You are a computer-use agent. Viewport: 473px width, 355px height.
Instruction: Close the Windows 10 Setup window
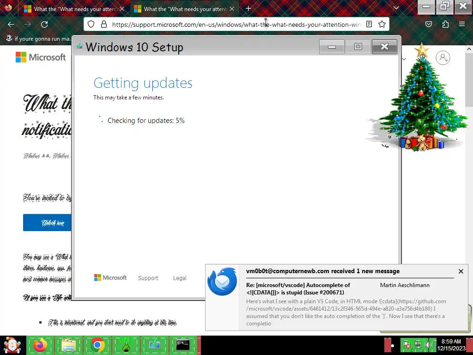[x=384, y=47]
